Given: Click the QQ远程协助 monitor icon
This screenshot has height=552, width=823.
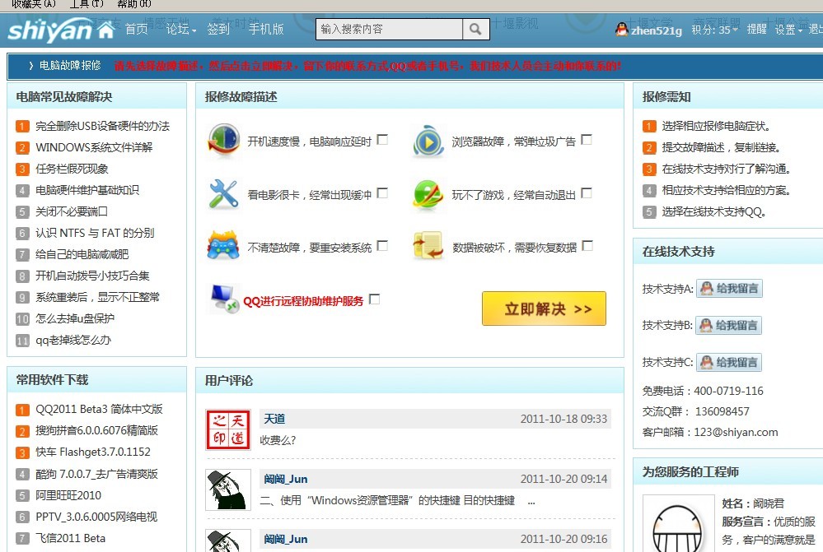Looking at the screenshot, I should coord(223,298).
